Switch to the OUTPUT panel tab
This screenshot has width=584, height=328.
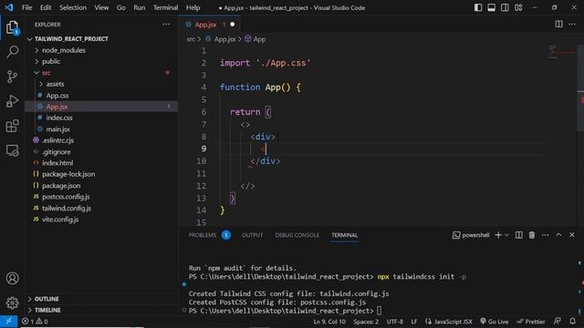[252, 235]
